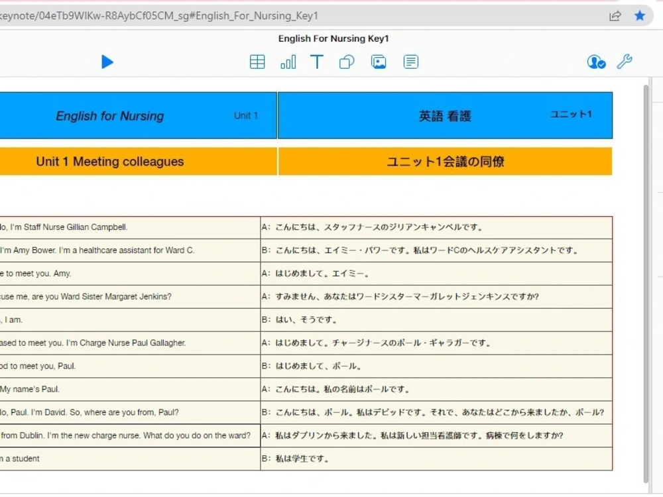
Task: Select Japanese cell '私の名前はポールです'
Action: pos(436,389)
